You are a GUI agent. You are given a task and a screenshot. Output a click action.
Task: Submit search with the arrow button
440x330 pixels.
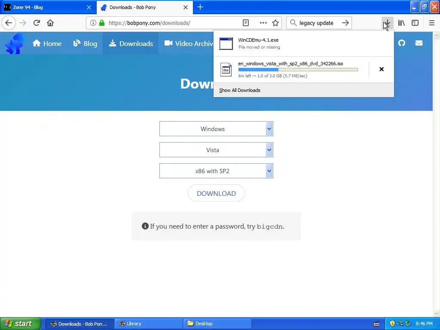coord(345,23)
